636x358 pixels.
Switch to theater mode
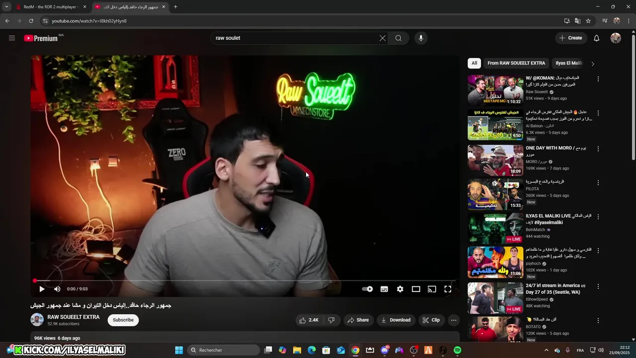tap(416, 289)
